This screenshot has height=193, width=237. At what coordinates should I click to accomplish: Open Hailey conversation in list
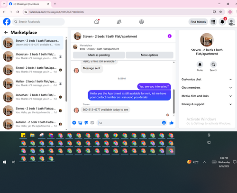33,83
